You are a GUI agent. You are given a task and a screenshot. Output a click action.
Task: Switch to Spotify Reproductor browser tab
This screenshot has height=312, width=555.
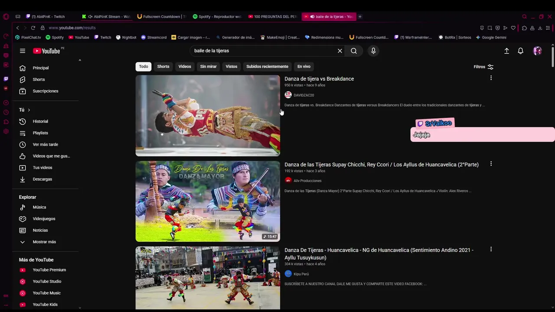pos(217,16)
